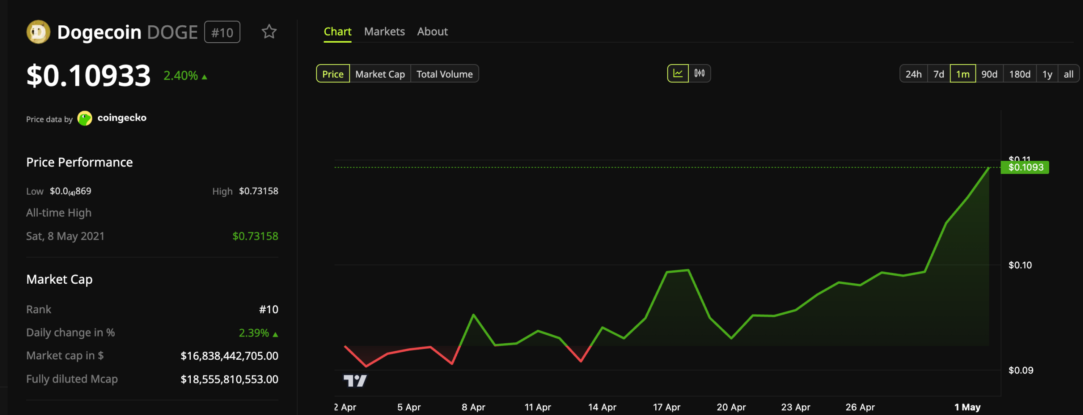The height and width of the screenshot is (415, 1083).
Task: Click the 8 Apr x-axis date label
Action: coord(473,407)
